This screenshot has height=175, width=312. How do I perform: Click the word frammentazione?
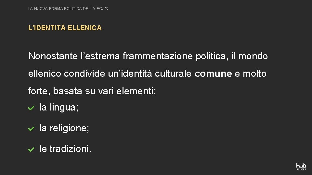[x=158, y=56]
